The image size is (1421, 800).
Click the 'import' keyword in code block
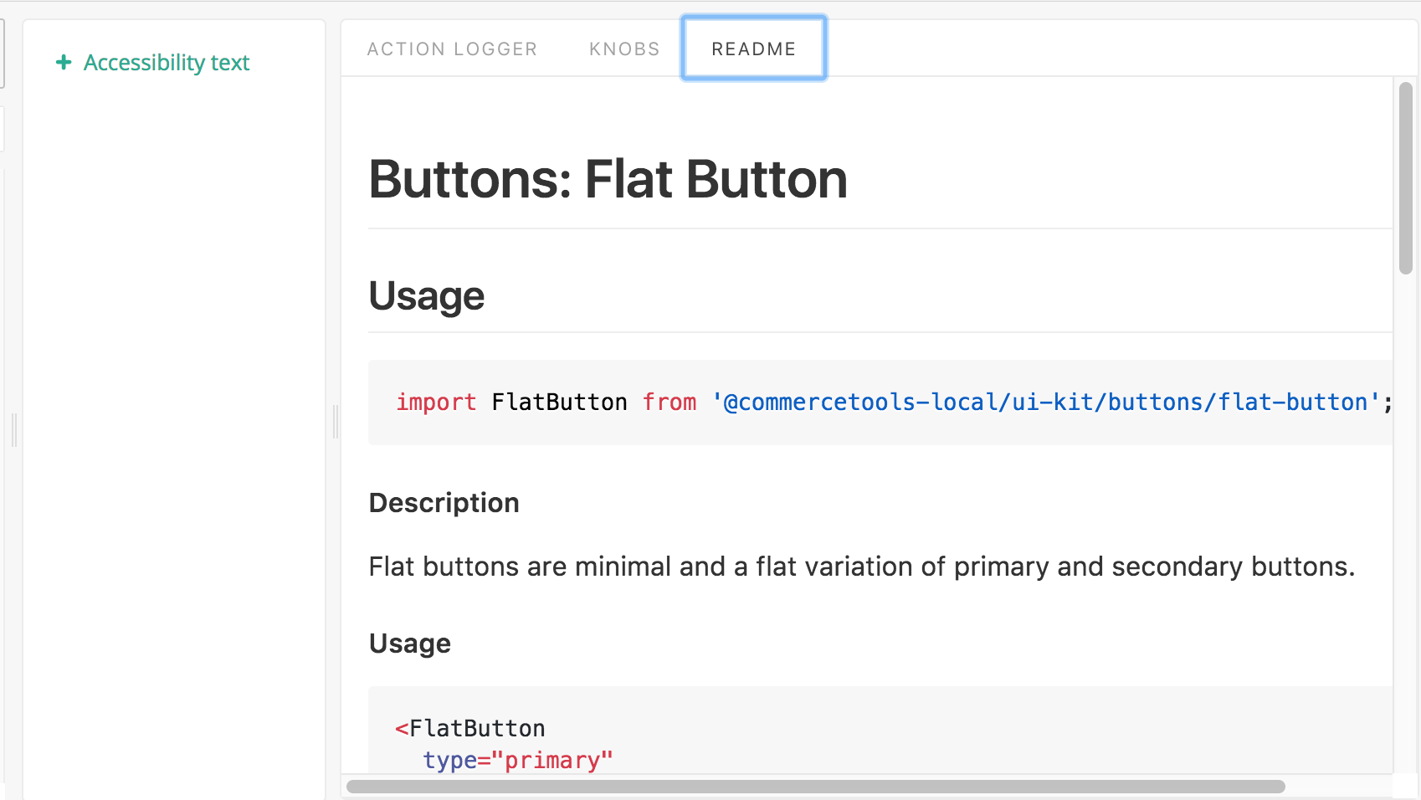pos(436,403)
